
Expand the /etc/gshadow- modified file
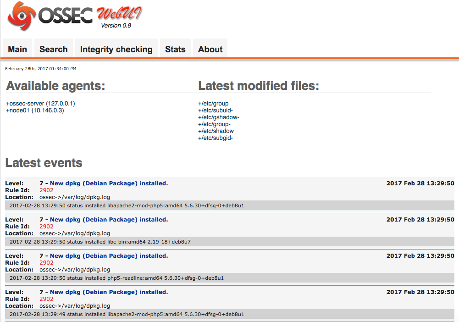pyautogui.click(x=219, y=117)
